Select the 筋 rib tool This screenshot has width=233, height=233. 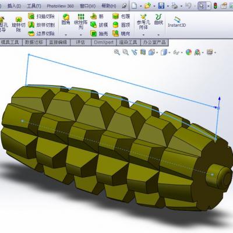click(97, 16)
